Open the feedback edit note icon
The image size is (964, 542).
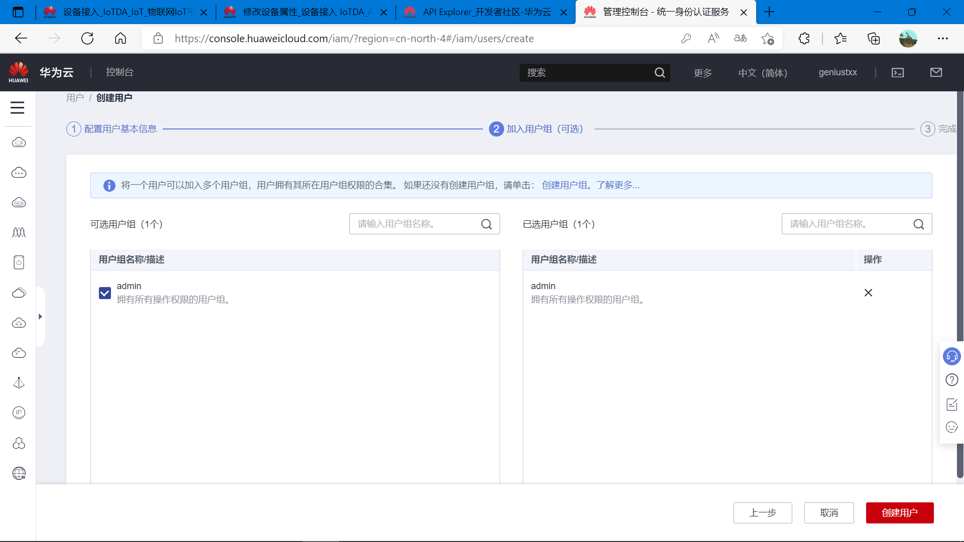click(952, 404)
